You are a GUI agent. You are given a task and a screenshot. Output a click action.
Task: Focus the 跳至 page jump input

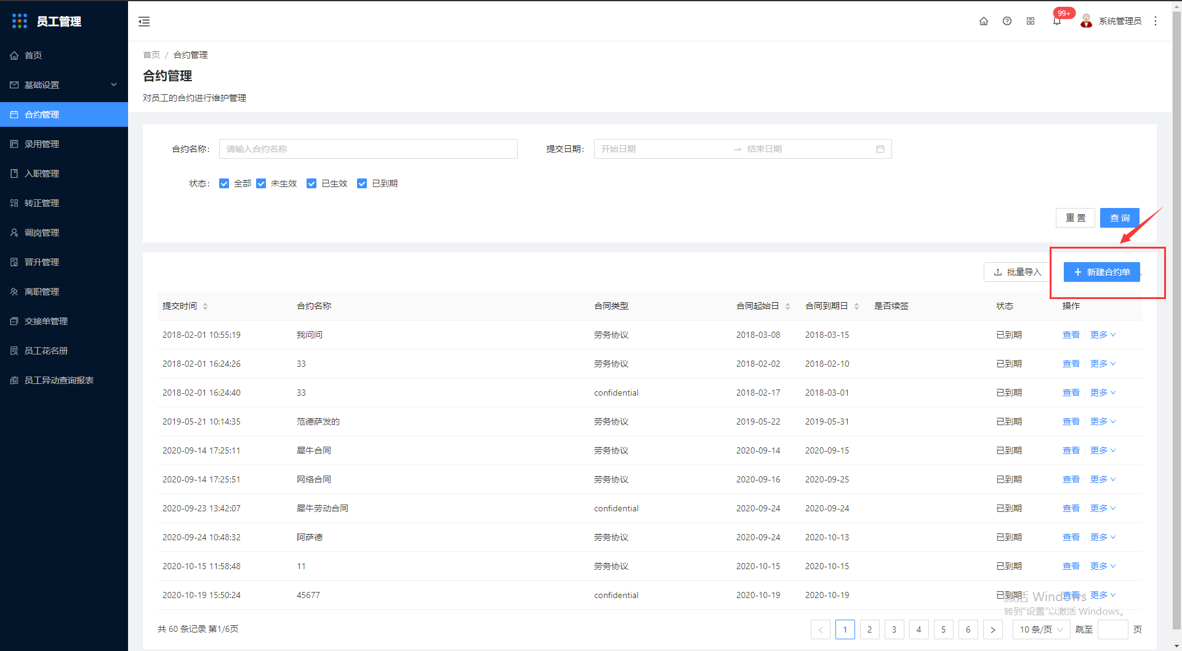[1113, 629]
